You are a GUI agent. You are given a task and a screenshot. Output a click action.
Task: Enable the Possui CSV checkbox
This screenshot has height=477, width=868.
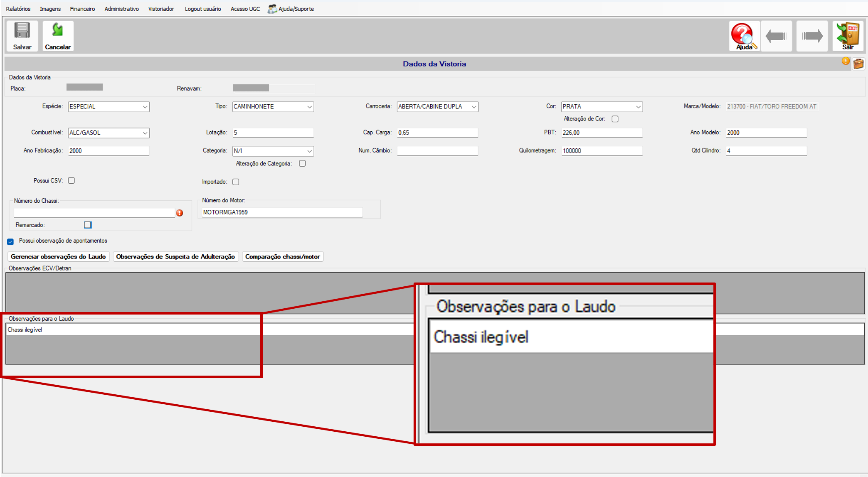click(x=72, y=180)
